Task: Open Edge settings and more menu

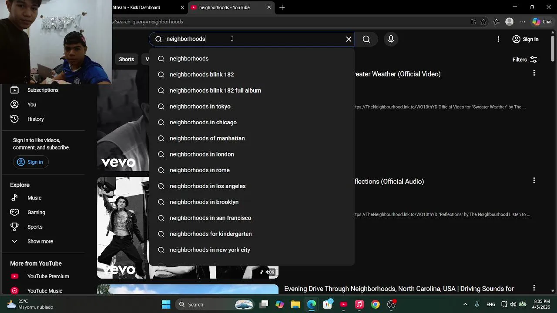Action: [523, 22]
